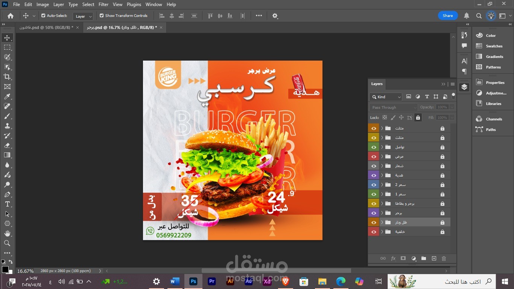Open the Pass Through blend mode dropdown
The width and height of the screenshot is (514, 289).
point(393,107)
